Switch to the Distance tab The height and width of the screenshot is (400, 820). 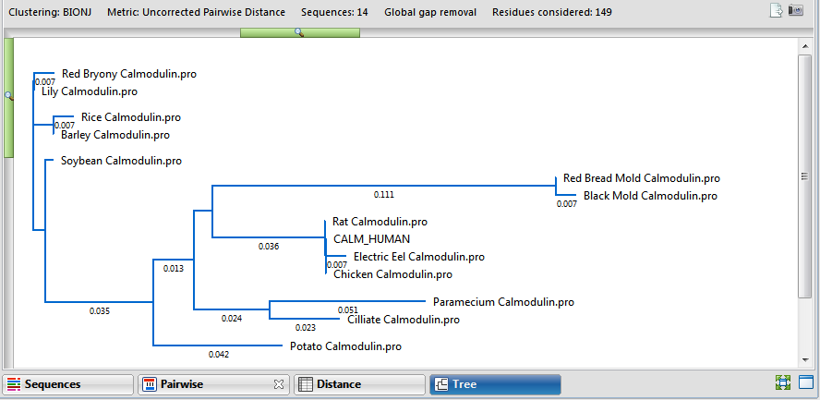[x=359, y=384]
